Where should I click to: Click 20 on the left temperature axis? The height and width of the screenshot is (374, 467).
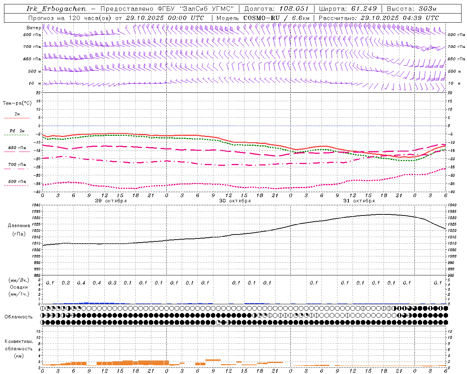(38, 93)
